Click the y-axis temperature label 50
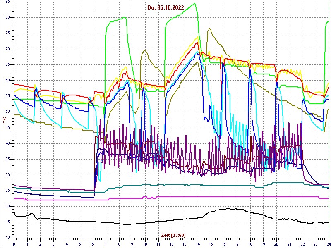This screenshot has width=331, height=248. (x=7, y=112)
